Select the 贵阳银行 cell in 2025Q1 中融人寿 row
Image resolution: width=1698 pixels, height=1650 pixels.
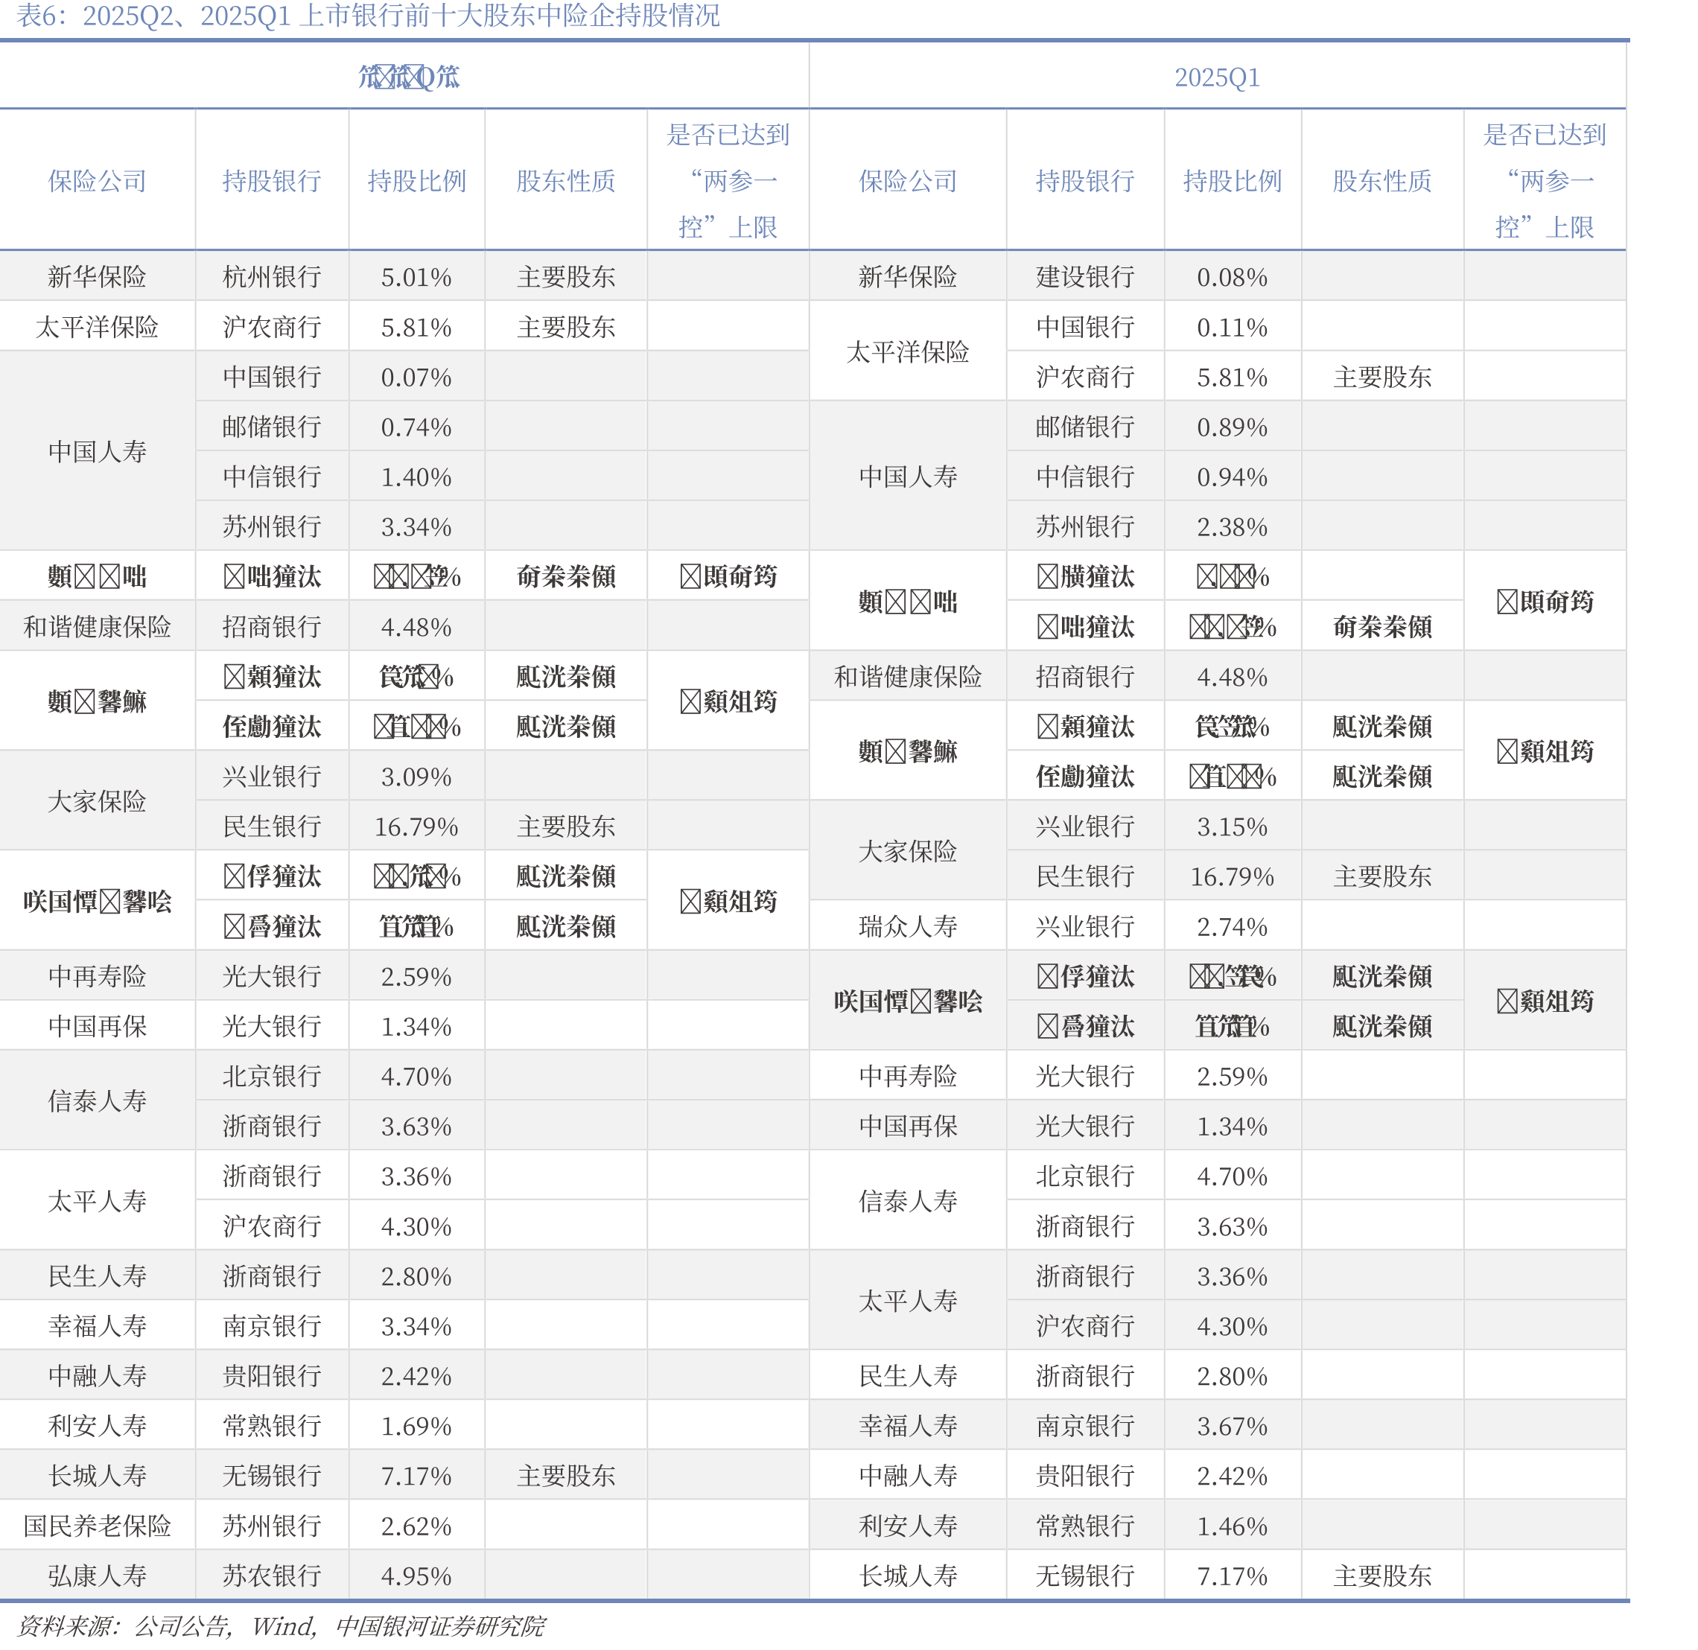coord(1085,1476)
